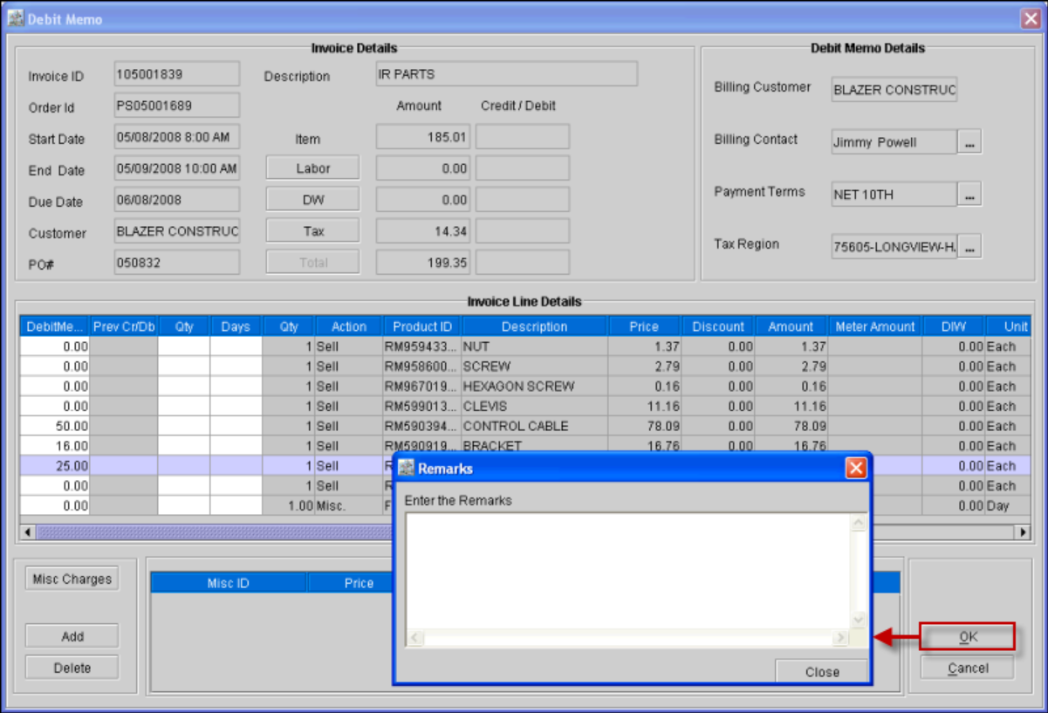Click debit memo cell with 25.00
This screenshot has height=713, width=1048.
(x=56, y=466)
